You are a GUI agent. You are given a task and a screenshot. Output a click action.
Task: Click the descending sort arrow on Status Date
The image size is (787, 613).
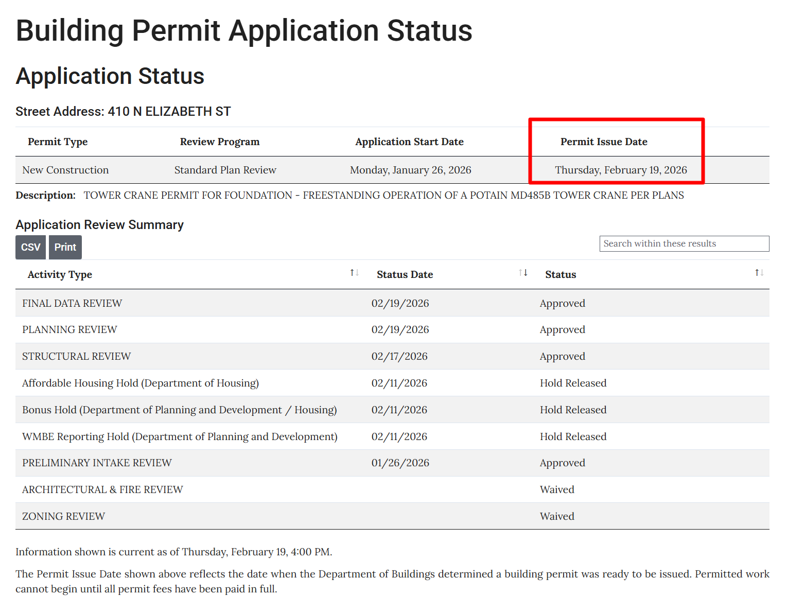tap(526, 273)
